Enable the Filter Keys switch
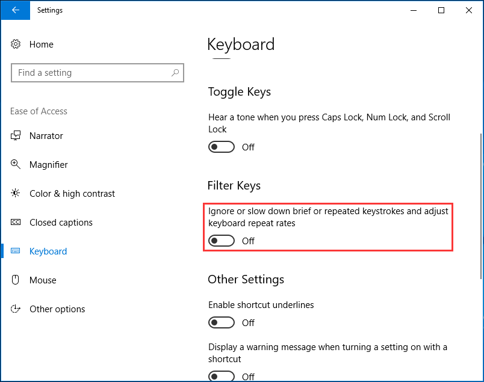This screenshot has width=484, height=382. point(221,241)
